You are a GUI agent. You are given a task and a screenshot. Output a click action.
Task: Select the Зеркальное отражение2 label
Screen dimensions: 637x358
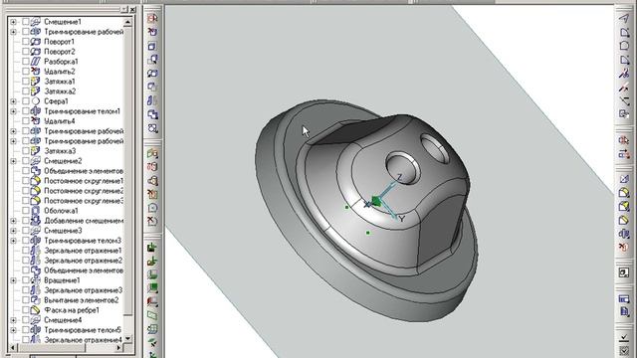point(84,261)
